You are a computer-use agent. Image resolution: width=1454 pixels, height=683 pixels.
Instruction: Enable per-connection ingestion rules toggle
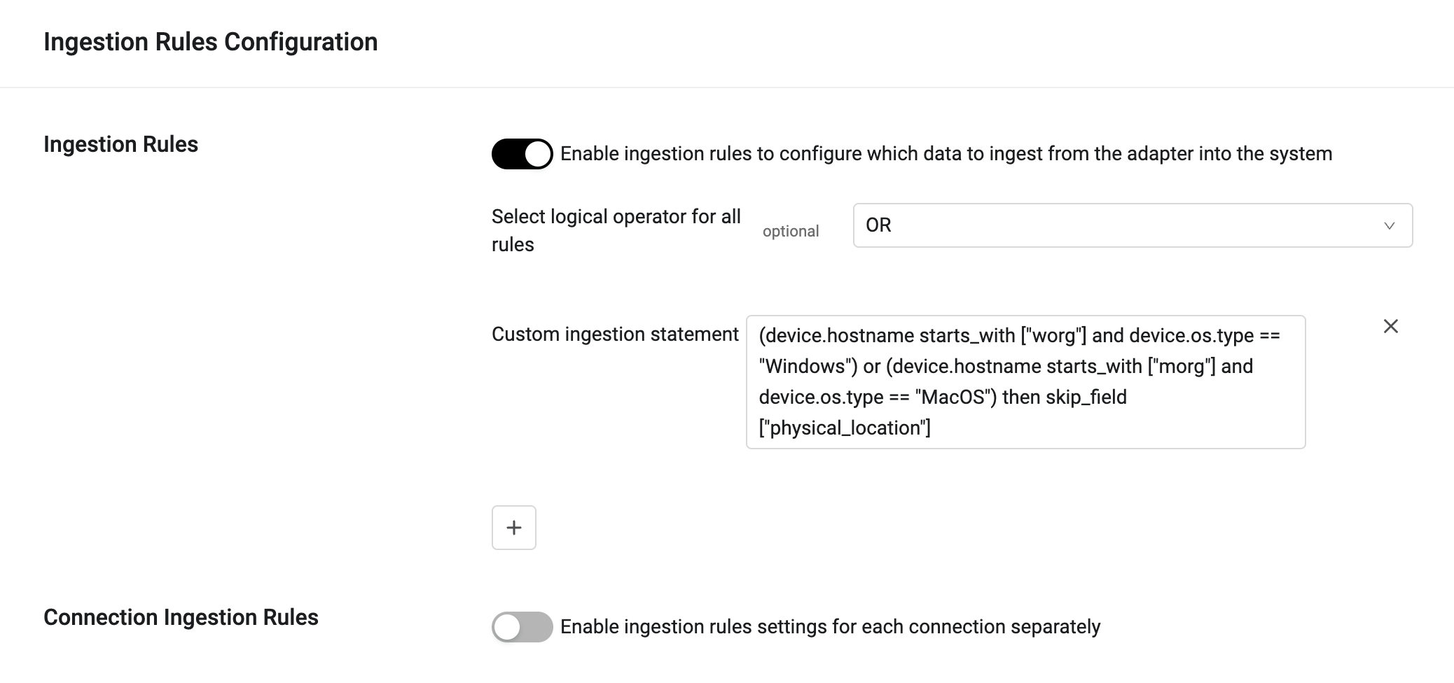[x=522, y=627]
